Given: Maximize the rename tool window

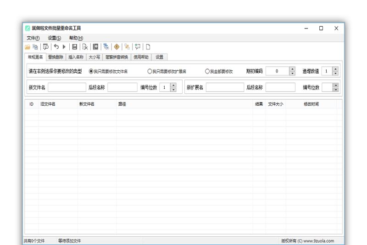Looking at the screenshot, I should coord(321,28).
